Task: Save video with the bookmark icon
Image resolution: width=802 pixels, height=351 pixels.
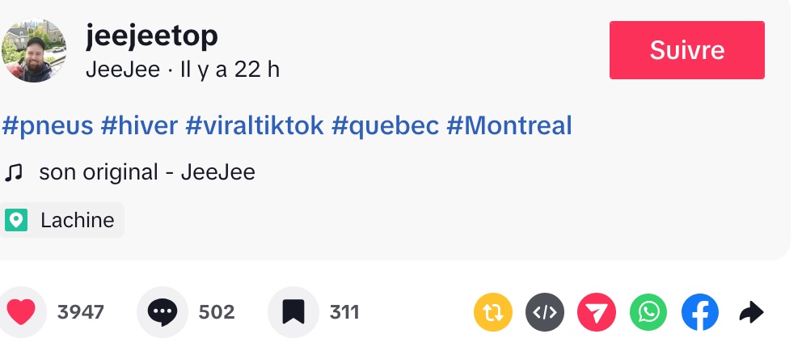Action: click(293, 312)
